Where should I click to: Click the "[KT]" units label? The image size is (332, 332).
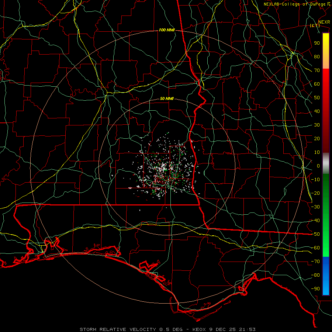point(315,25)
